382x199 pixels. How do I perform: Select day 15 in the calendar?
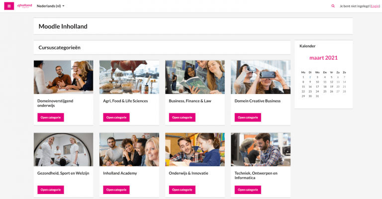(x=303, y=87)
